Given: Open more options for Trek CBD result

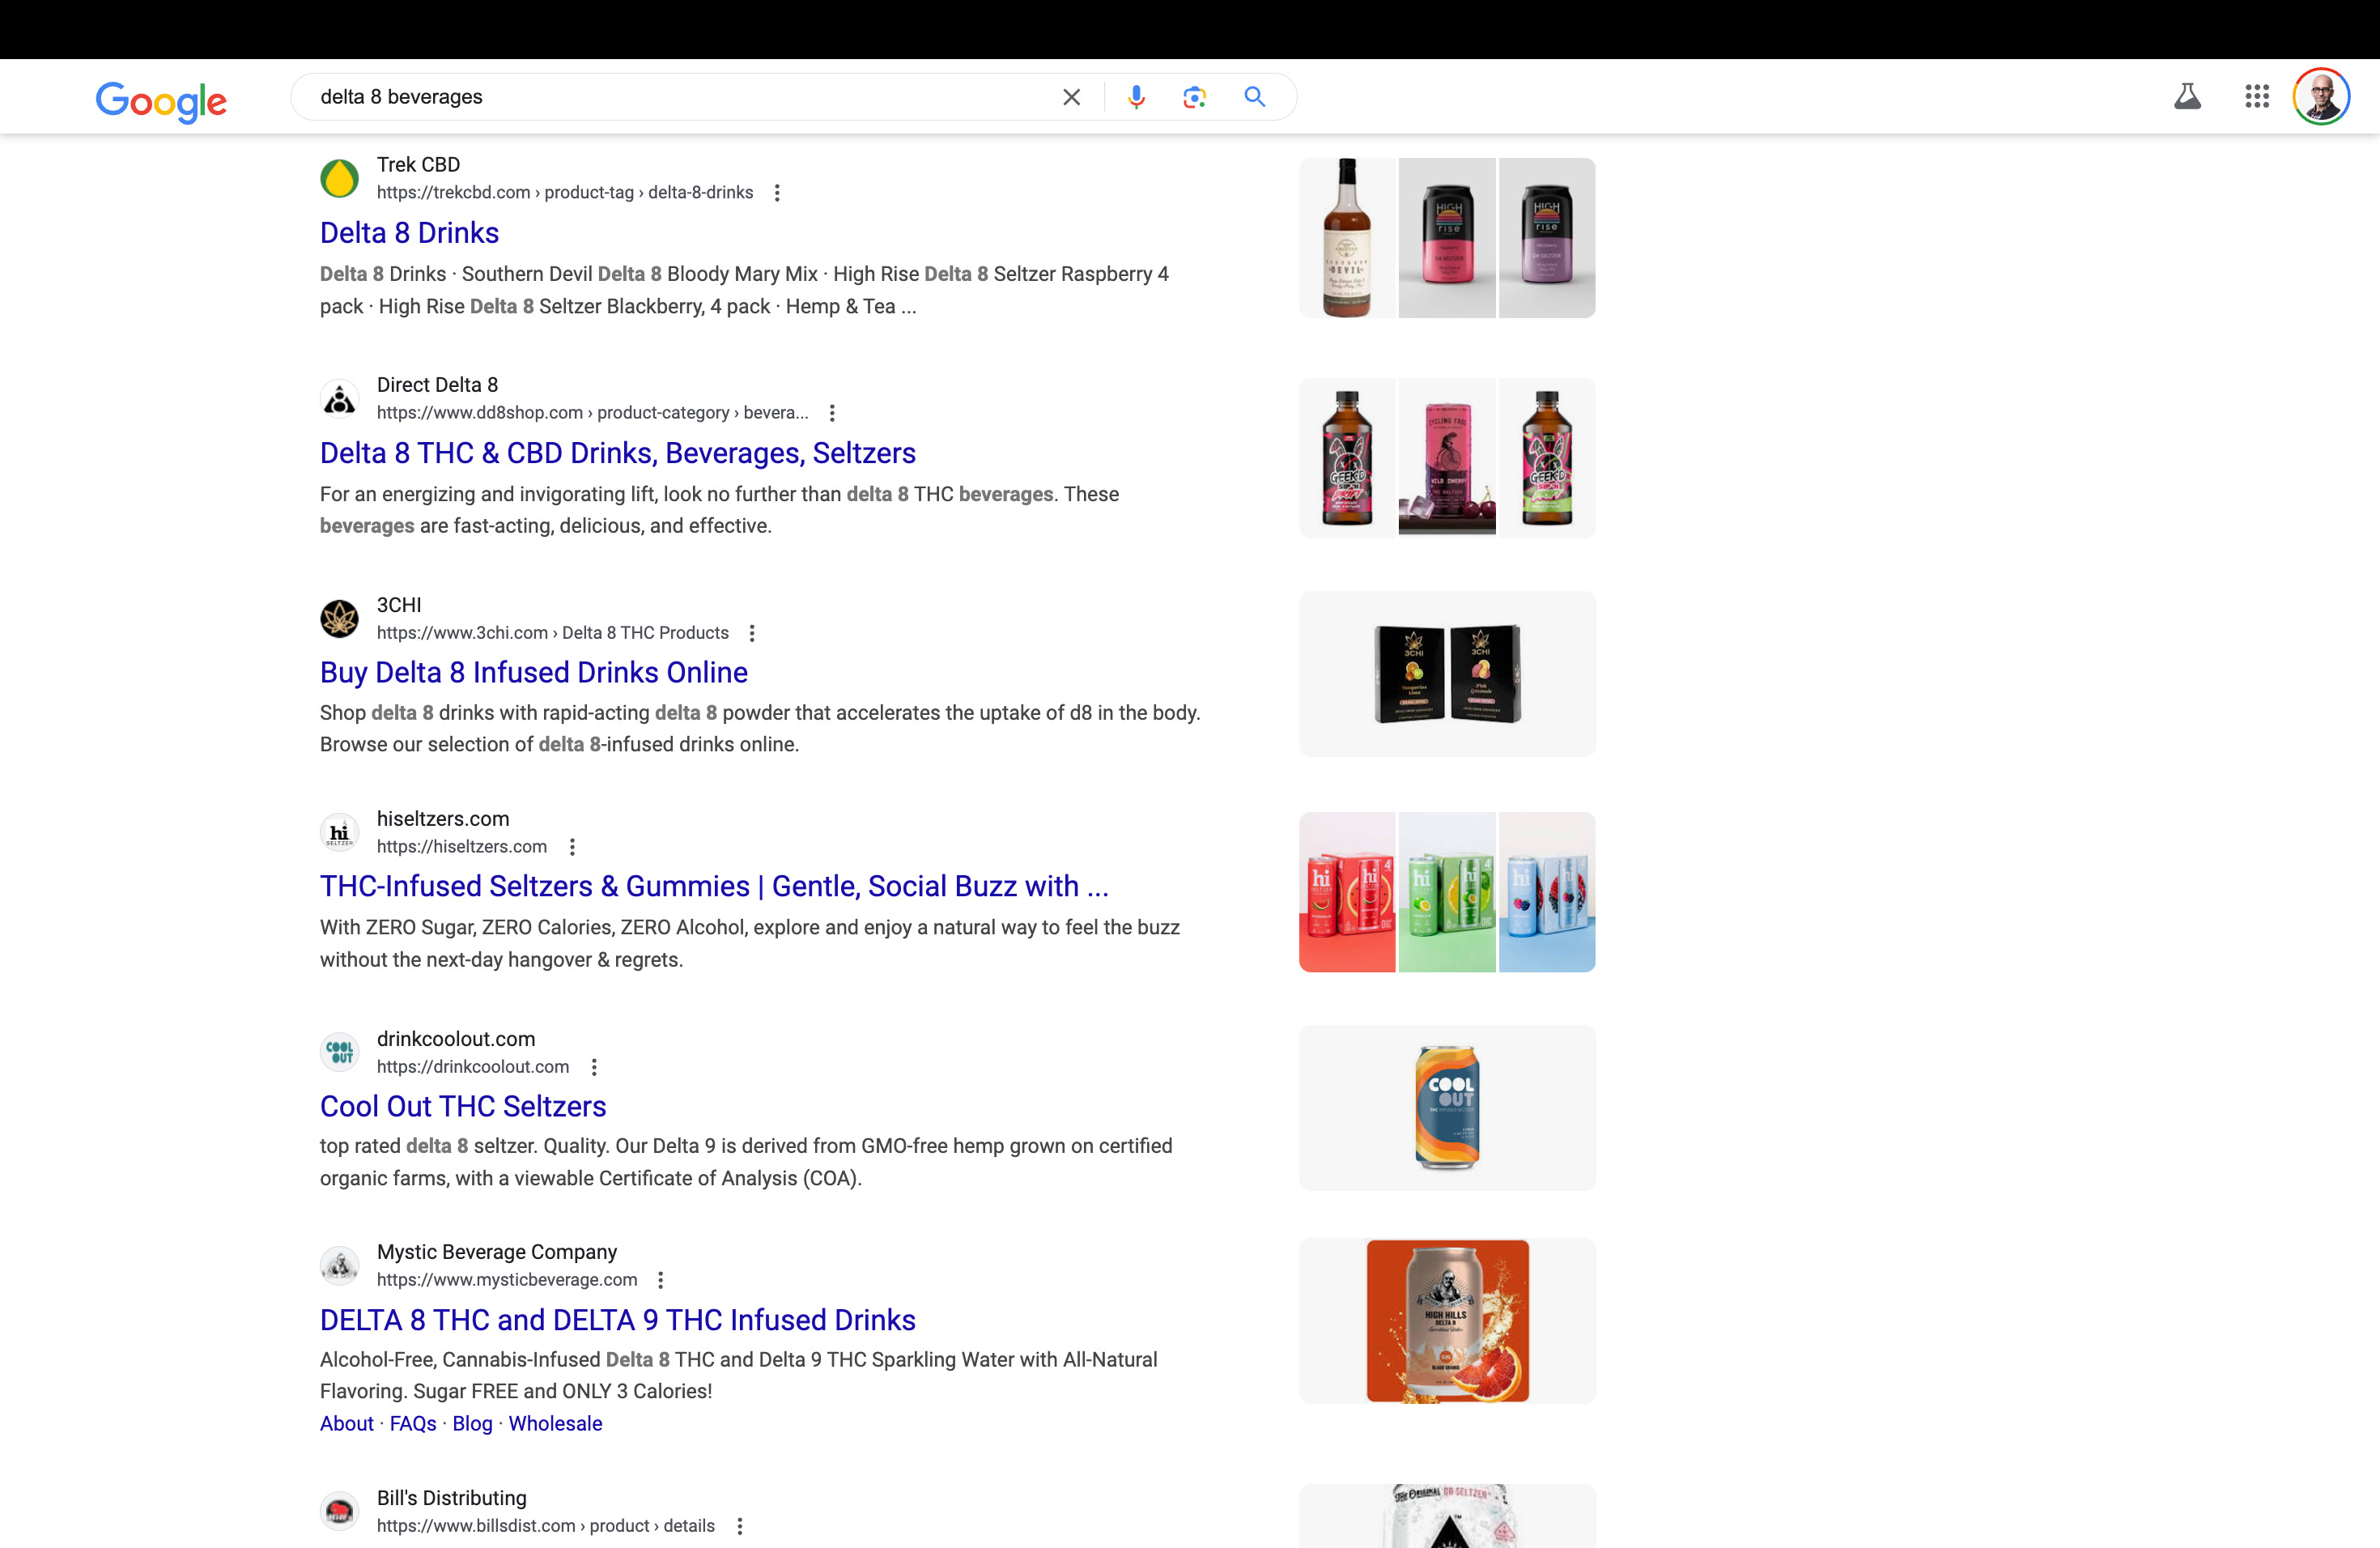Looking at the screenshot, I should click(777, 193).
